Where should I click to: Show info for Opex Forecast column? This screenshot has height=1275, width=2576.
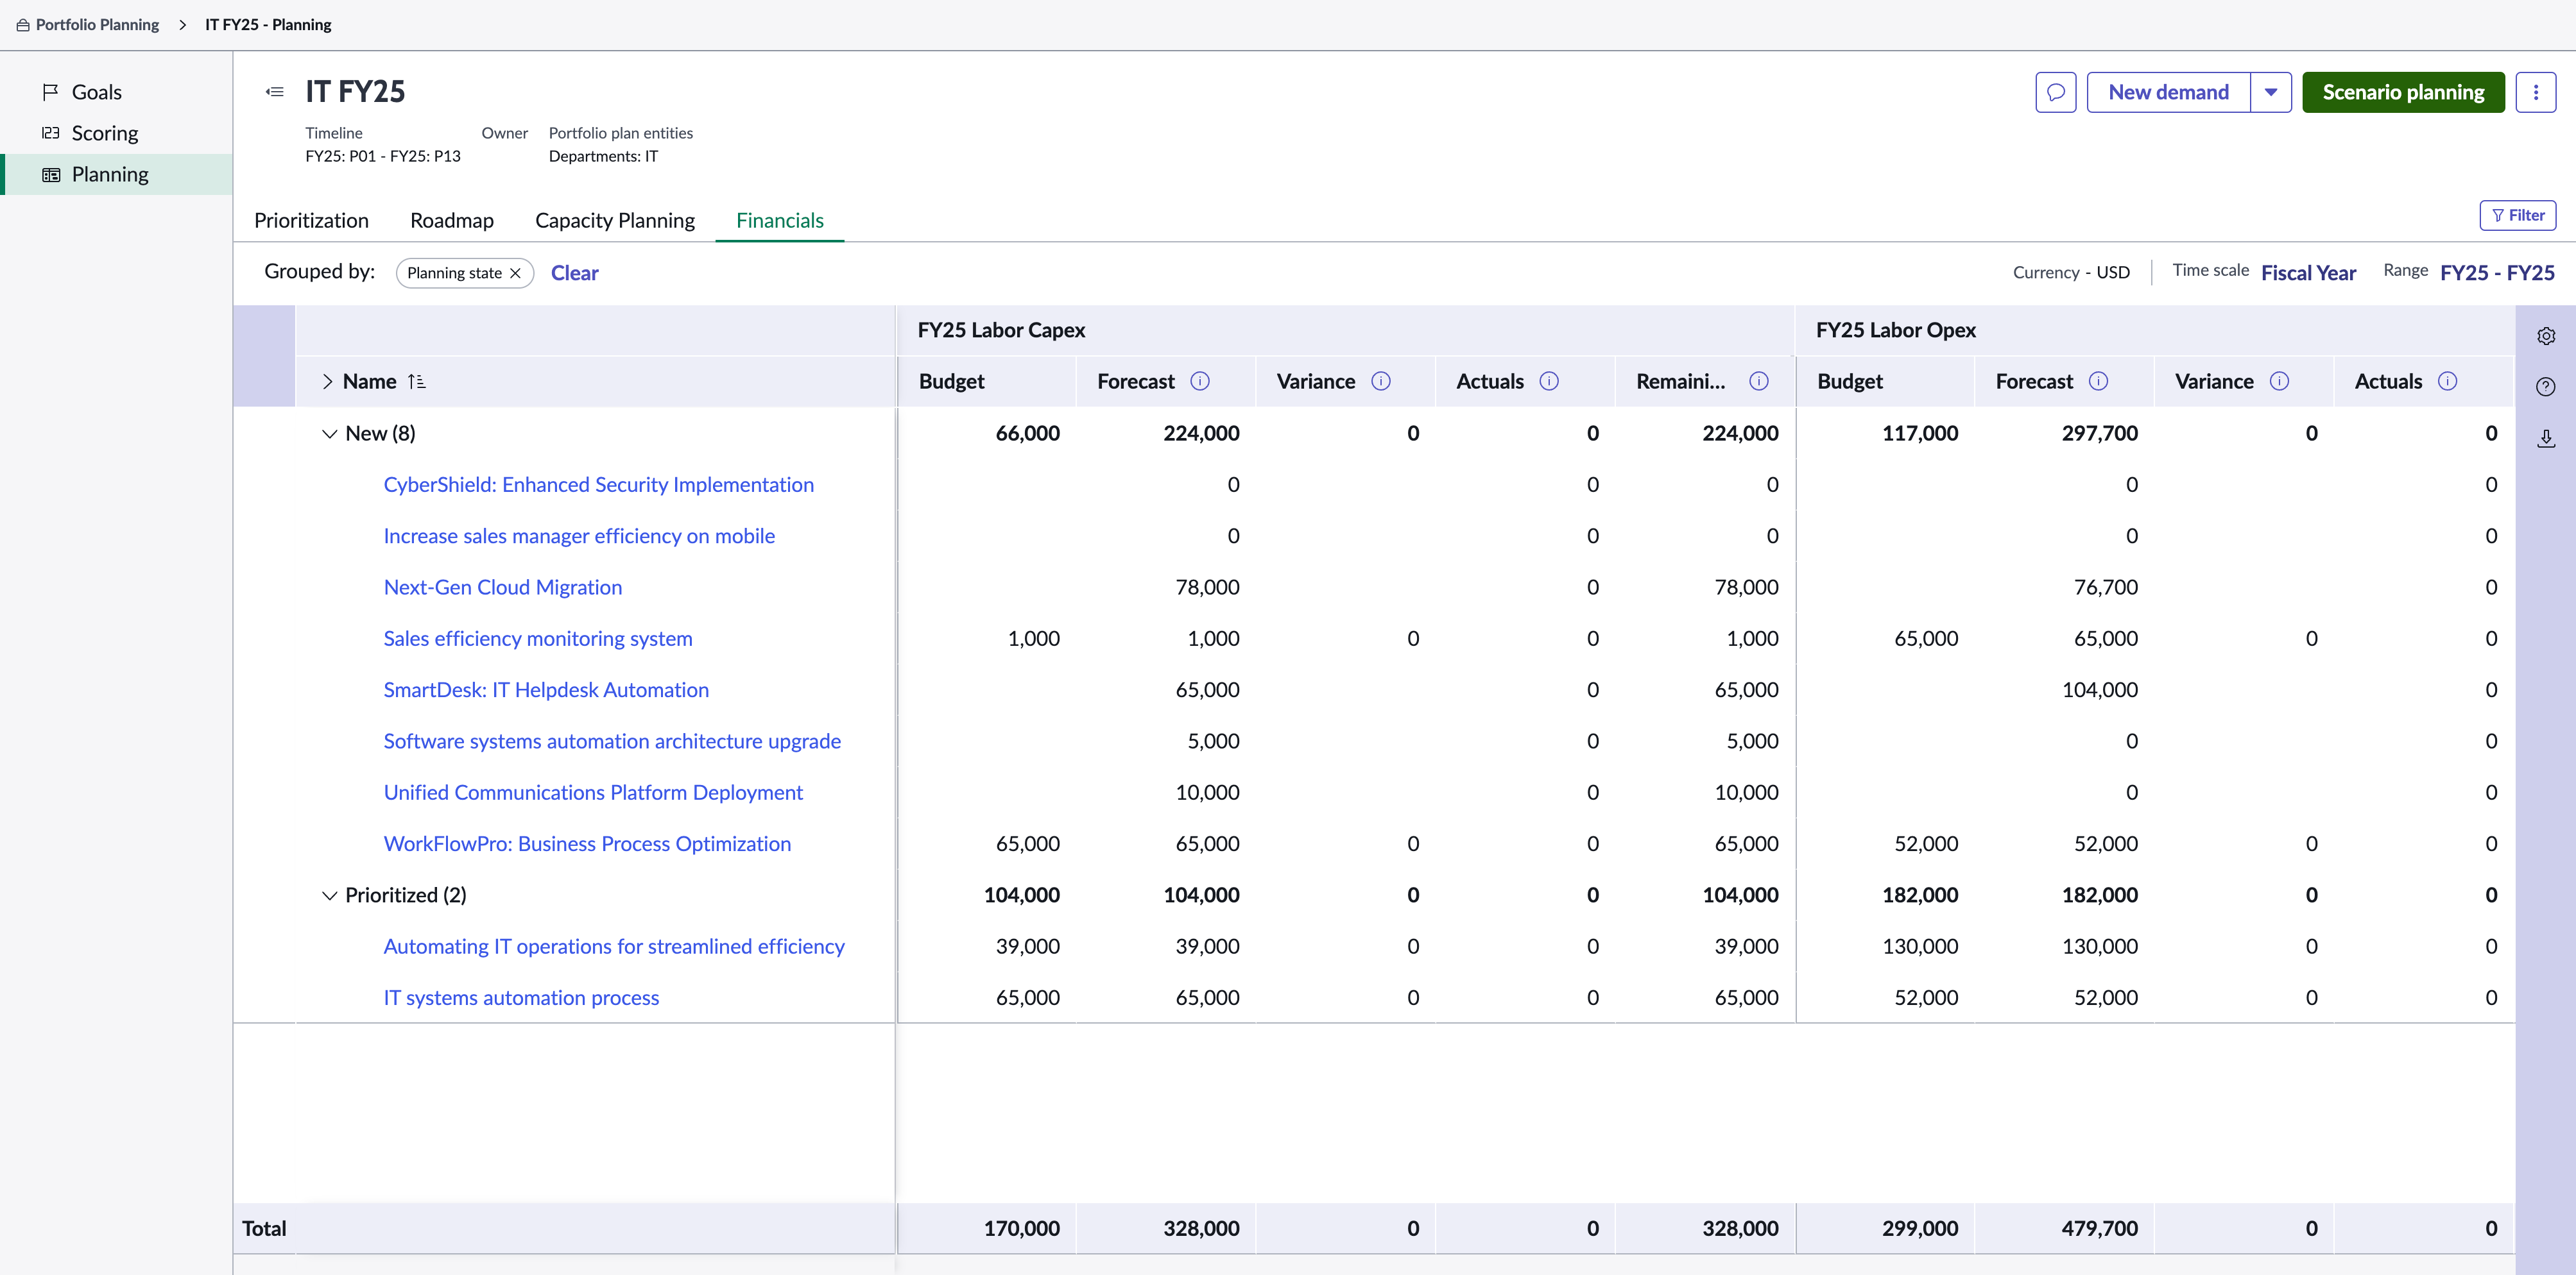coord(2098,382)
